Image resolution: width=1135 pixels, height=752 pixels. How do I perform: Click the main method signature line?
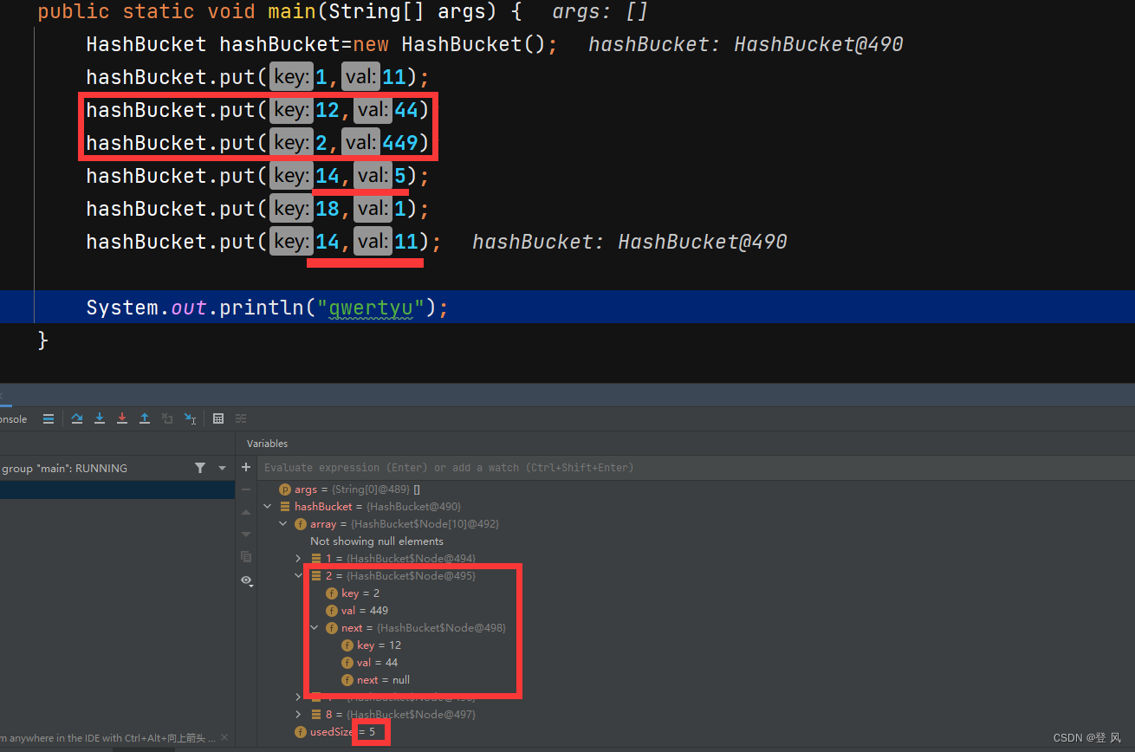[x=279, y=12]
